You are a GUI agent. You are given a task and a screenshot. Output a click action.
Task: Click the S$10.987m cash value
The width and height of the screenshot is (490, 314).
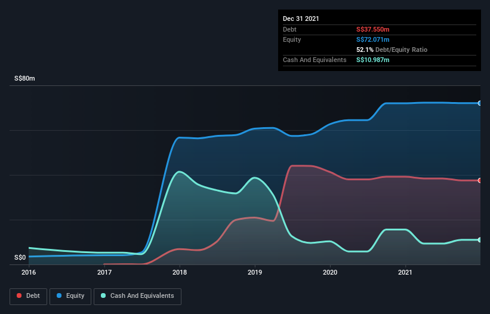coord(373,60)
